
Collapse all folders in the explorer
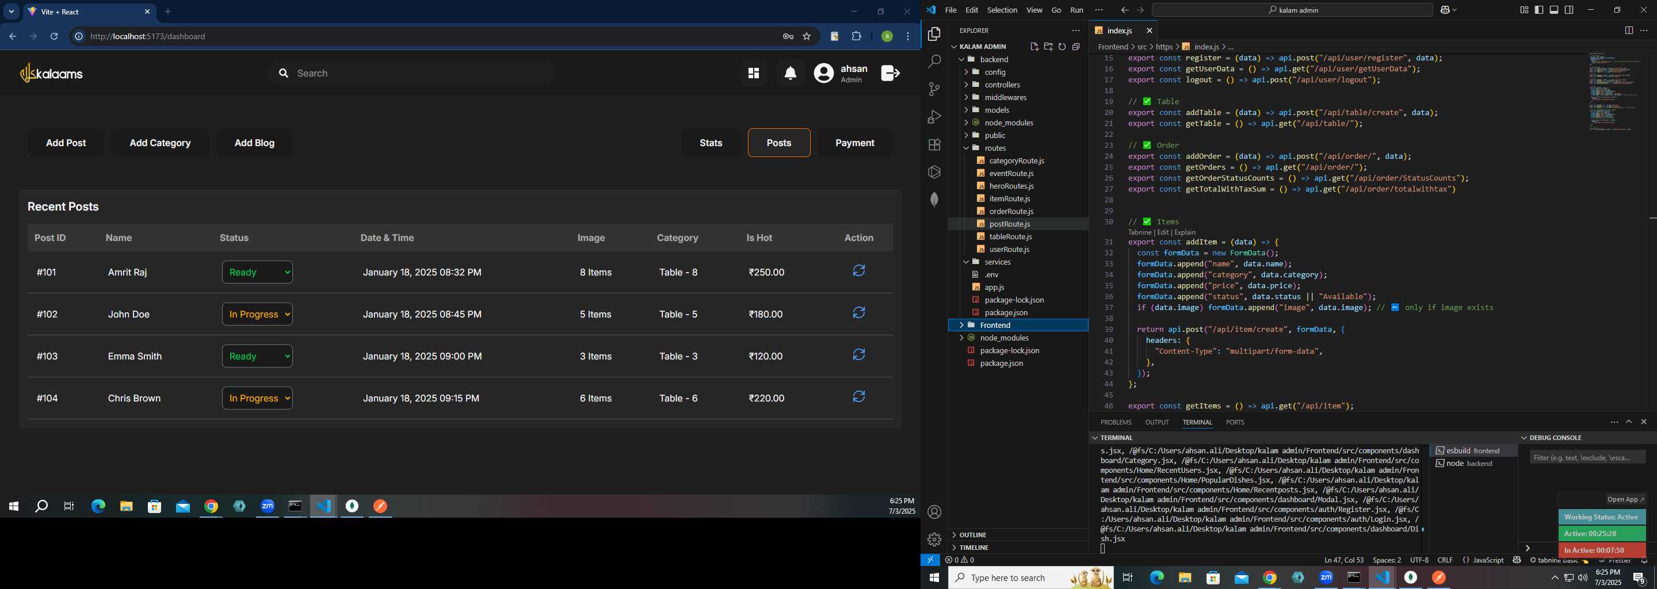[x=1076, y=46]
